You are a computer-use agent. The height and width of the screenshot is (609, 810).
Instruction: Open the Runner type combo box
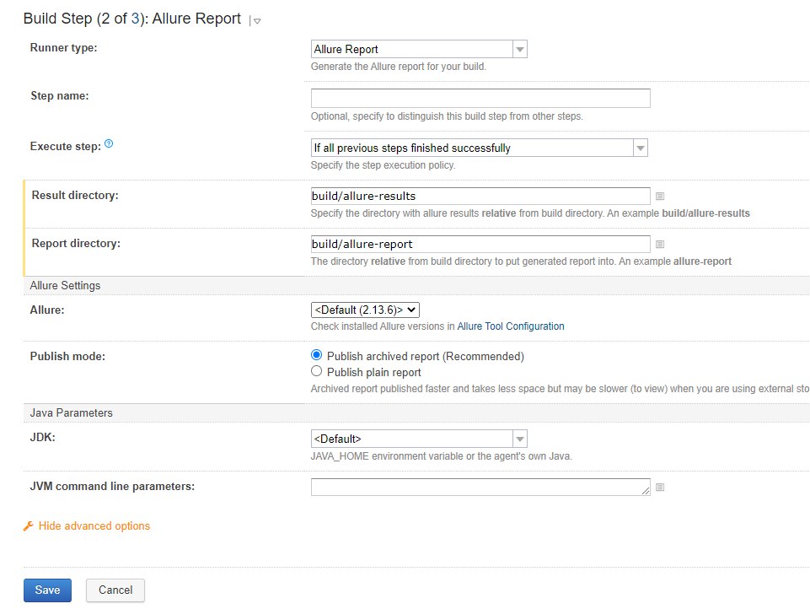point(419,49)
